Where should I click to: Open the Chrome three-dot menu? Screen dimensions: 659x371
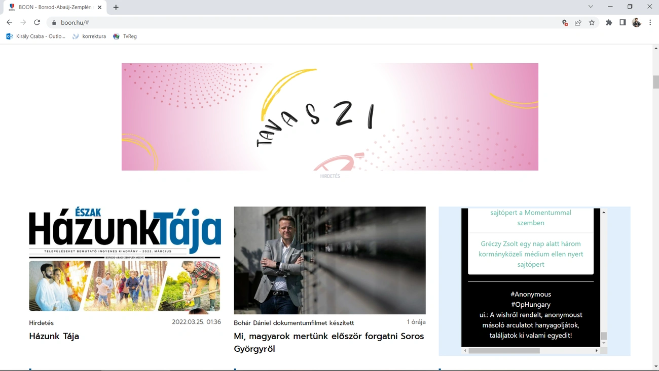(x=650, y=22)
